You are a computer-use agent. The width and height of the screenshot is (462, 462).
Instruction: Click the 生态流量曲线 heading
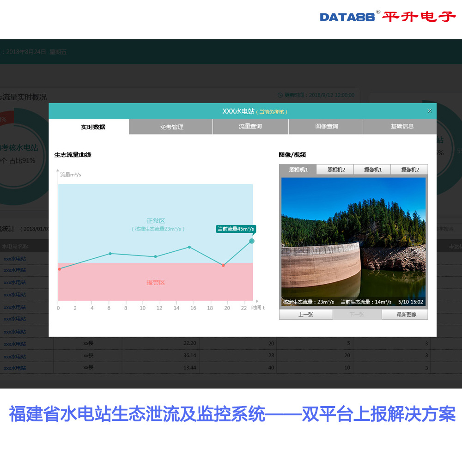coord(73,155)
